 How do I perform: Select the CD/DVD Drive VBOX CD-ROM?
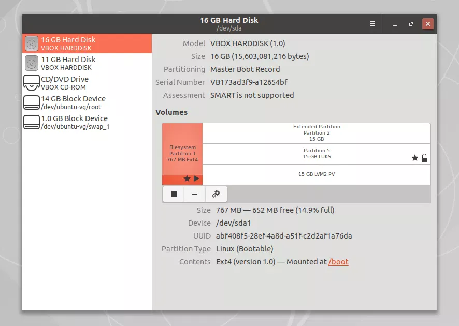pos(64,83)
